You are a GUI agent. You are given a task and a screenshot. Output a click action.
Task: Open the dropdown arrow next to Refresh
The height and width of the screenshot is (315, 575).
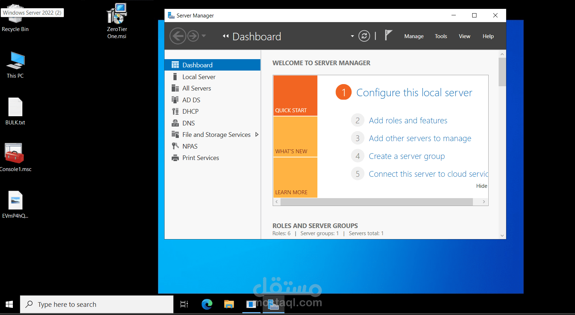pos(352,36)
